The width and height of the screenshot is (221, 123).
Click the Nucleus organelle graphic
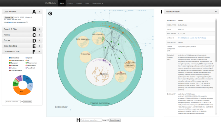tap(100, 72)
